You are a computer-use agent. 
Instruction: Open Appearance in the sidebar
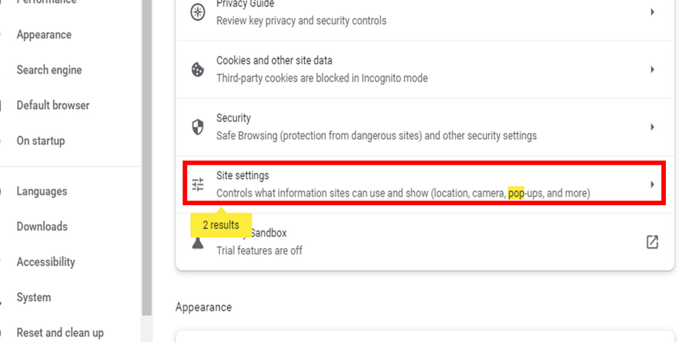point(44,35)
